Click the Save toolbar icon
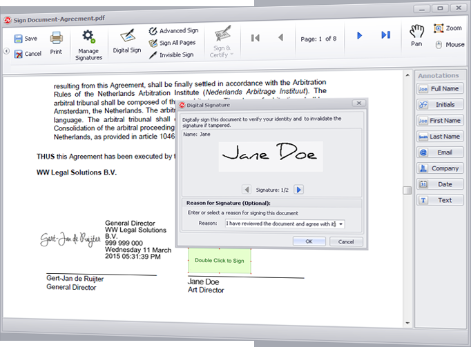 pyautogui.click(x=18, y=39)
